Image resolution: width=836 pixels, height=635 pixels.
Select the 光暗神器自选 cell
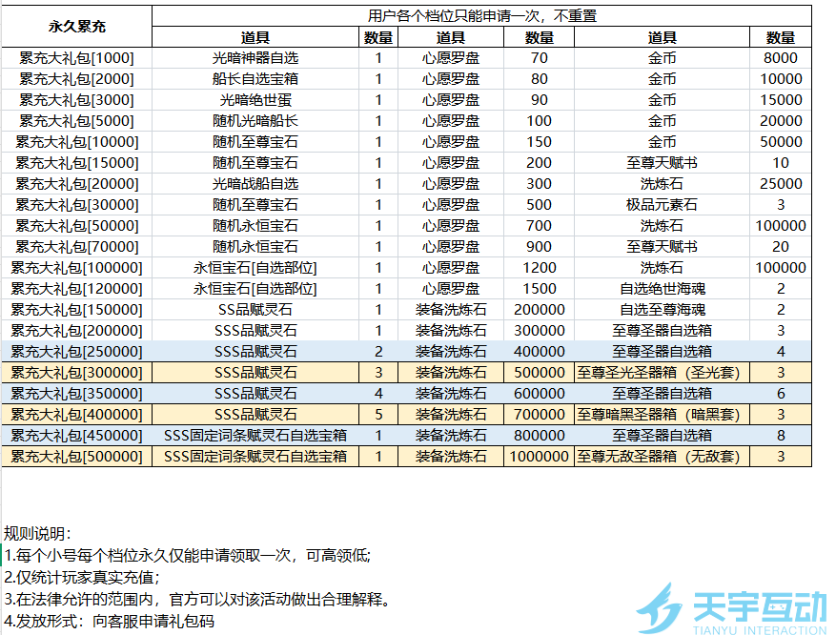tap(255, 57)
